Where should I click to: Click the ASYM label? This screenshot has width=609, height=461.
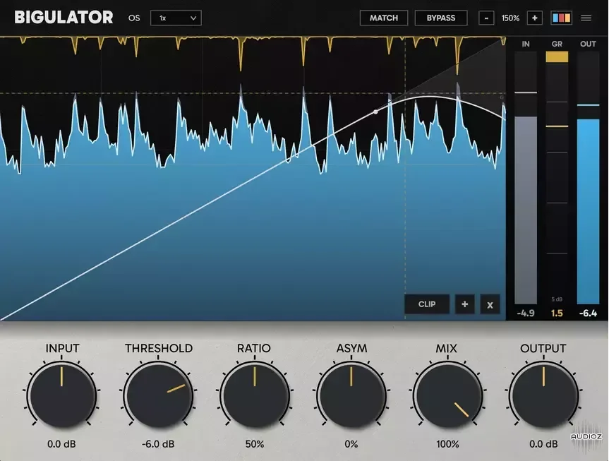[351, 348]
